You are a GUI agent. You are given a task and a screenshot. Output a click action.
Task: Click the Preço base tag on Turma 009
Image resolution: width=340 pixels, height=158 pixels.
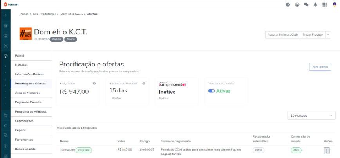[84, 150]
